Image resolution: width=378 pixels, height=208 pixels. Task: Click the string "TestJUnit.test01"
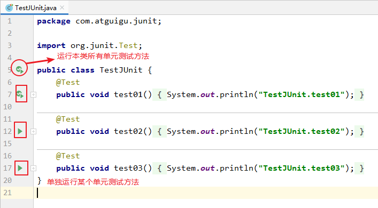[x=302, y=94]
